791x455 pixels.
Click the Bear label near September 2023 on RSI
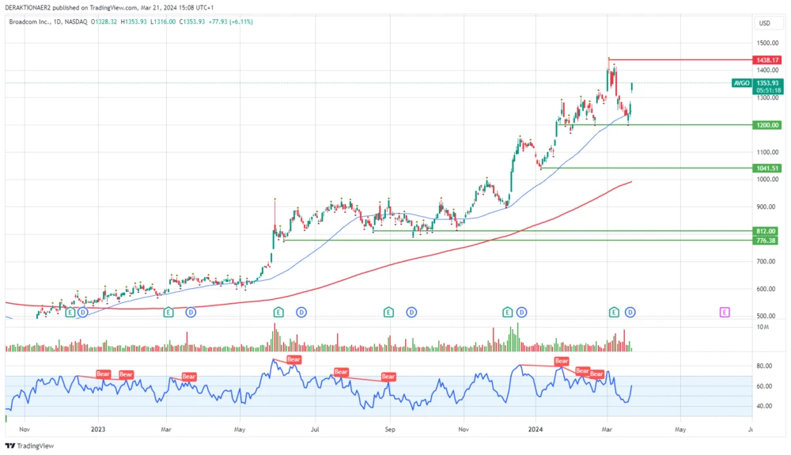(x=388, y=377)
